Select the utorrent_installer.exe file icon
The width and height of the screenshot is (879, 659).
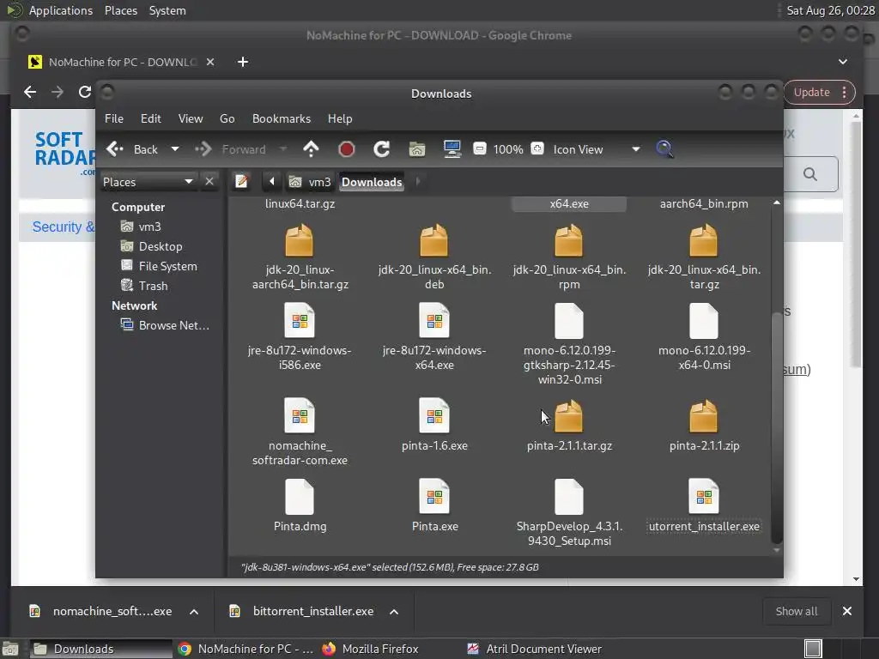click(x=704, y=497)
